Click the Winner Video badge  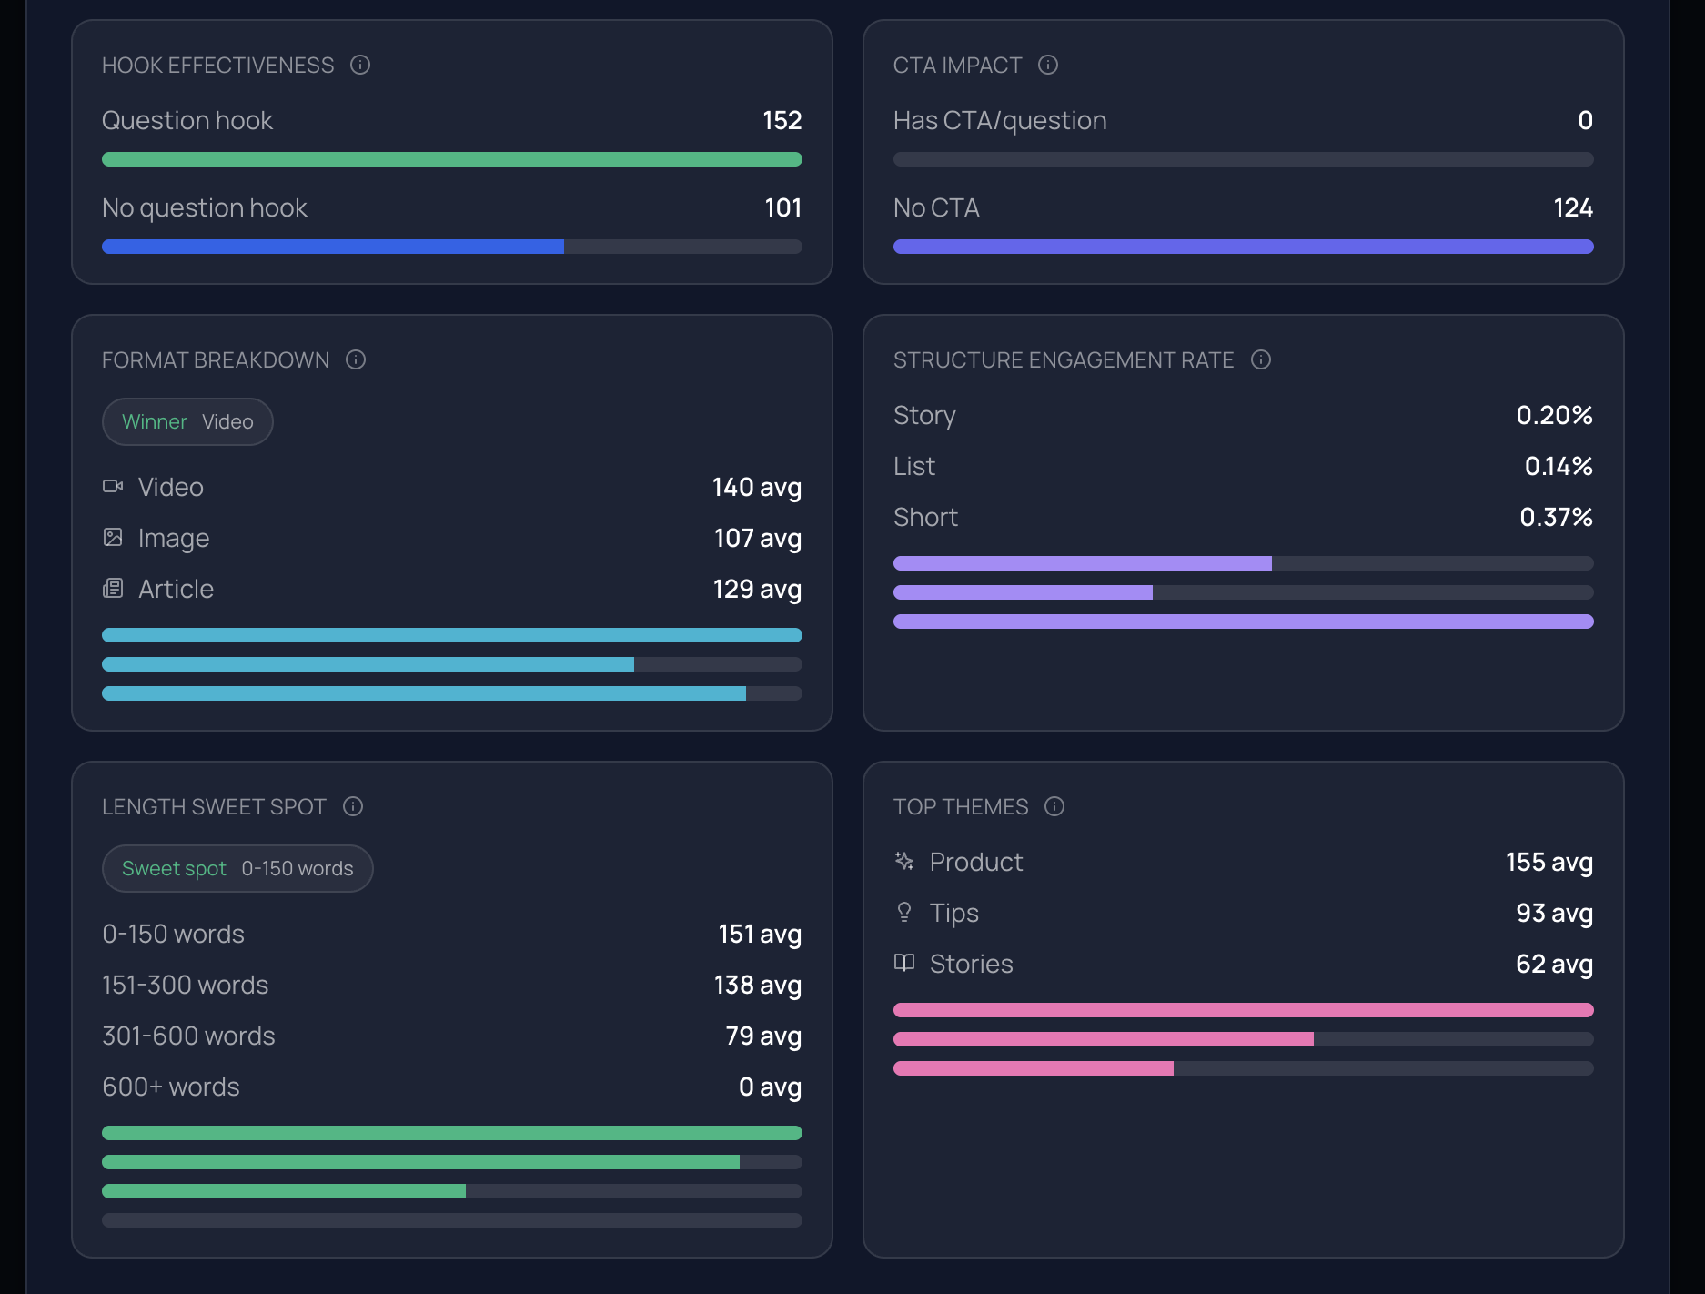tap(187, 421)
